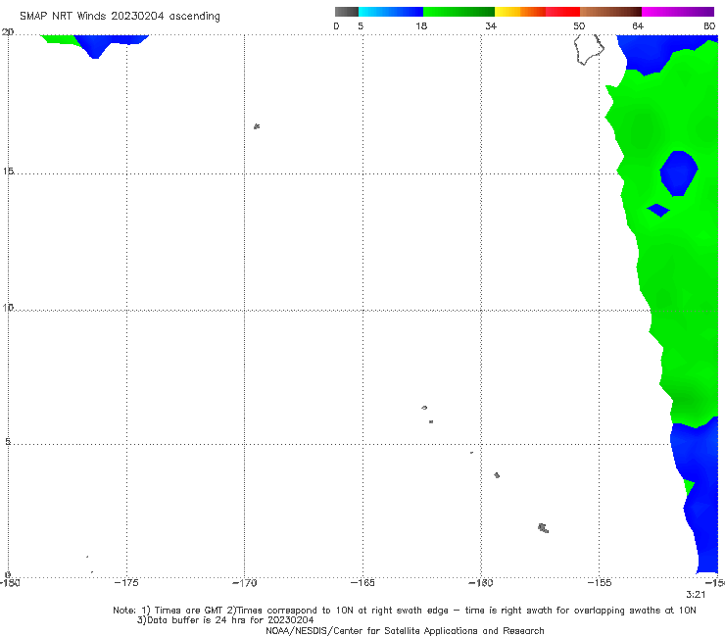The height and width of the screenshot is (637, 725).
Task: Click the longitude axis label '-155'
Action: tap(600, 583)
